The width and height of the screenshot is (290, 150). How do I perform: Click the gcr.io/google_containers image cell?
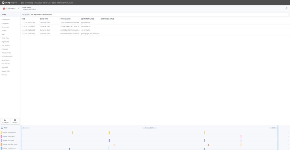click(91, 33)
